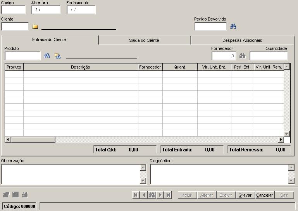Focus the Código input field
This screenshot has width=298, height=211.
(x=13, y=10)
